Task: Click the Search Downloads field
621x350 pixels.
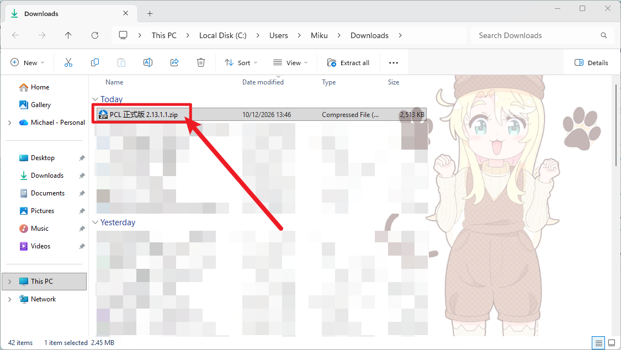Action: click(542, 35)
